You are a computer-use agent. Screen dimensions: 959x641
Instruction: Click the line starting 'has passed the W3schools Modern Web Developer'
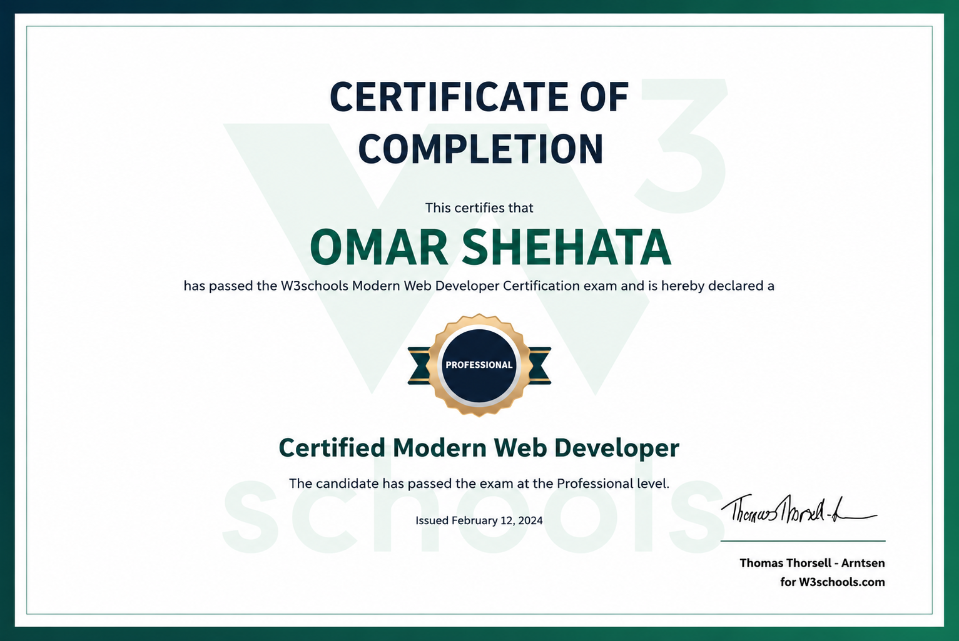[479, 286]
